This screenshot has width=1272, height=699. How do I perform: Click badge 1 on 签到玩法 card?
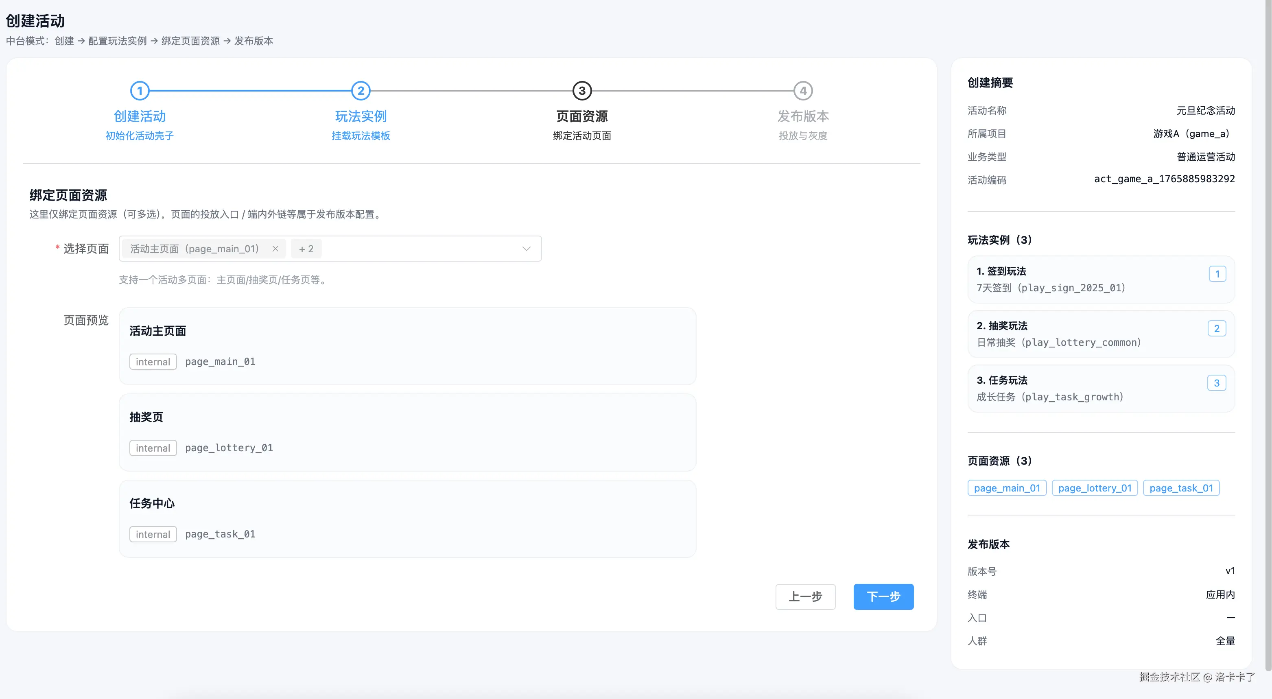[x=1217, y=274]
